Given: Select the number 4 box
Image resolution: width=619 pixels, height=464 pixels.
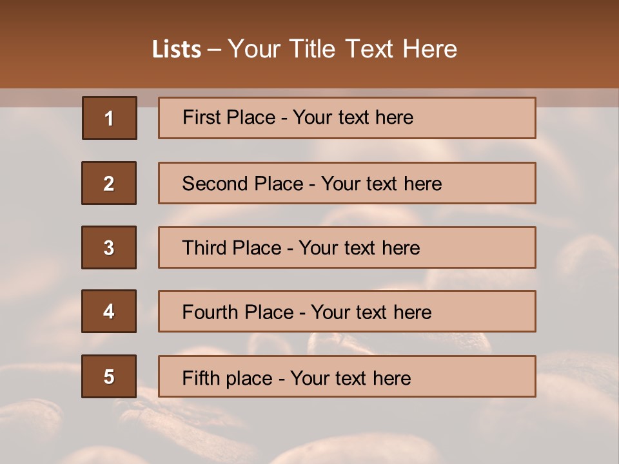Looking at the screenshot, I should tap(109, 311).
